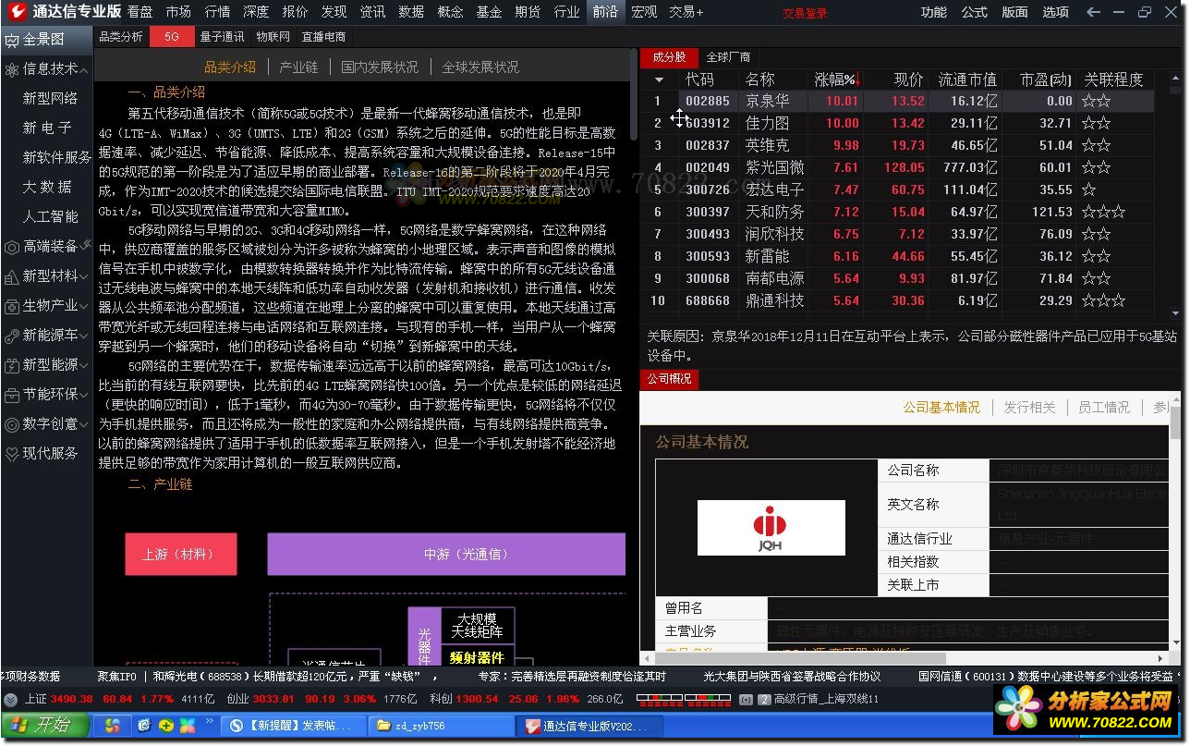Switch to the 5G tab

[x=172, y=37]
